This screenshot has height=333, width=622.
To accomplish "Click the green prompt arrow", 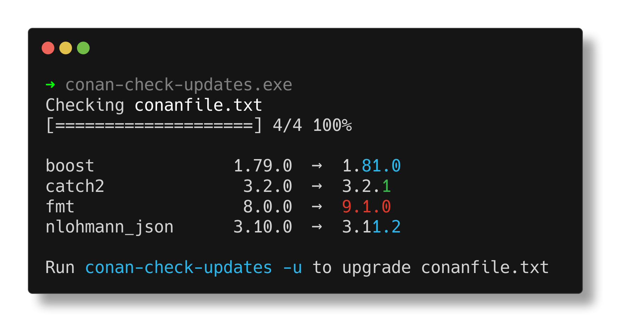I will (x=50, y=85).
